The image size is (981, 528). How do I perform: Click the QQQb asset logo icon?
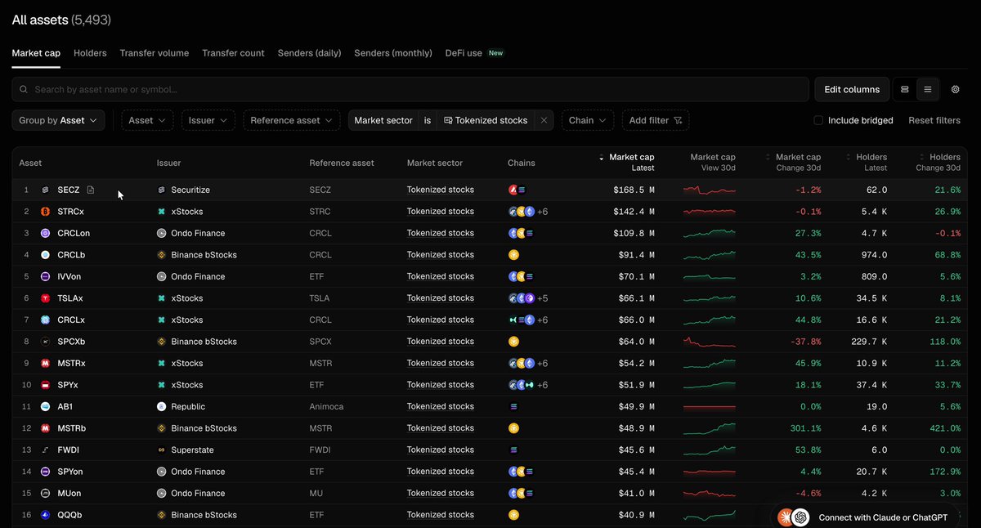(x=46, y=515)
